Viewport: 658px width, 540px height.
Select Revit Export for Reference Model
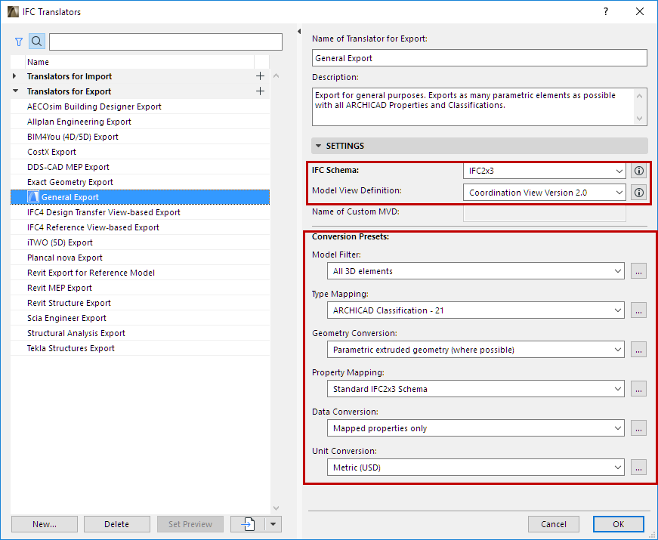[140, 273]
